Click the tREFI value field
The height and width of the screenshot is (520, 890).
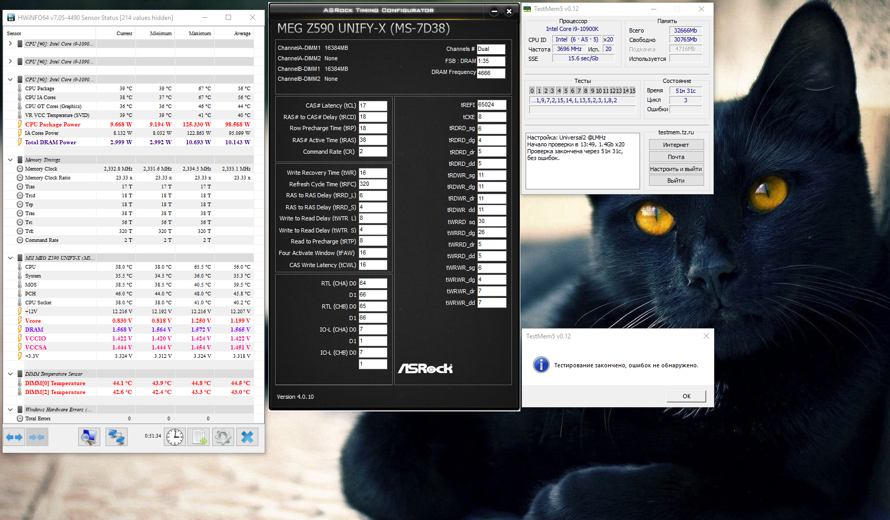pos(492,105)
